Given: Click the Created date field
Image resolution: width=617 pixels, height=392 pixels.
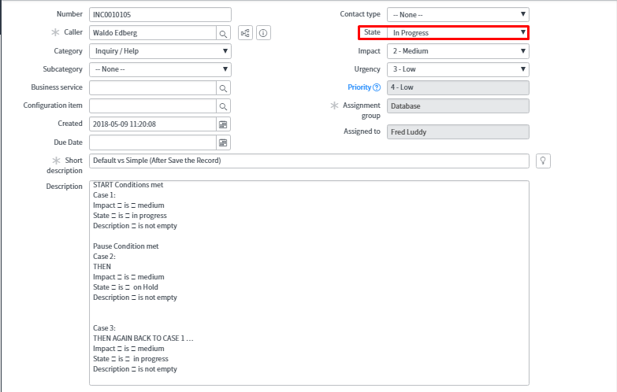Looking at the screenshot, I should 153,124.
